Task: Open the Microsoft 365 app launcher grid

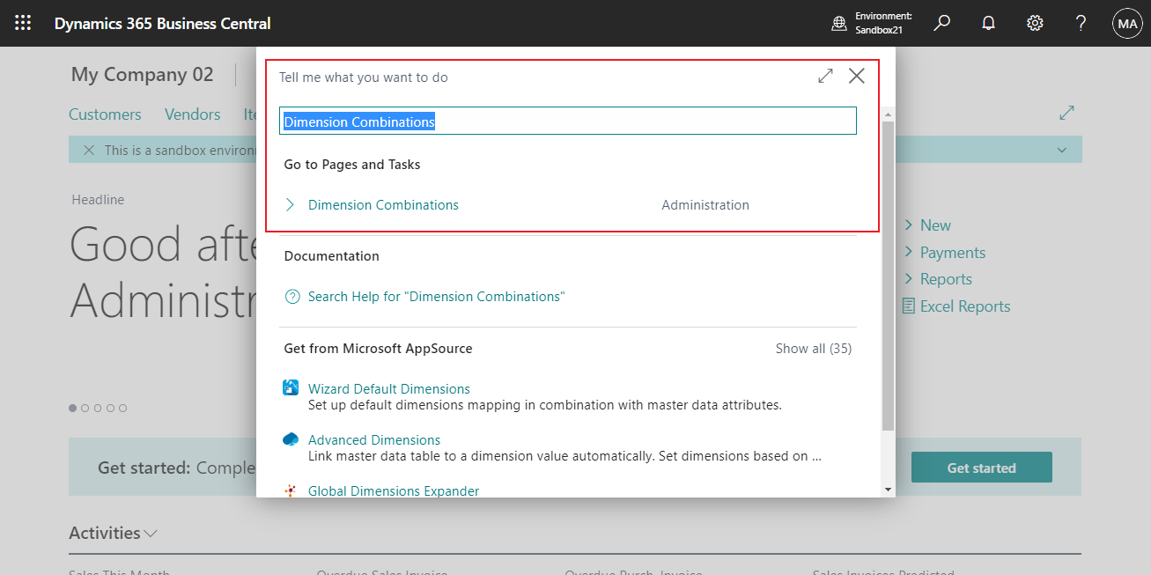Action: tap(23, 23)
